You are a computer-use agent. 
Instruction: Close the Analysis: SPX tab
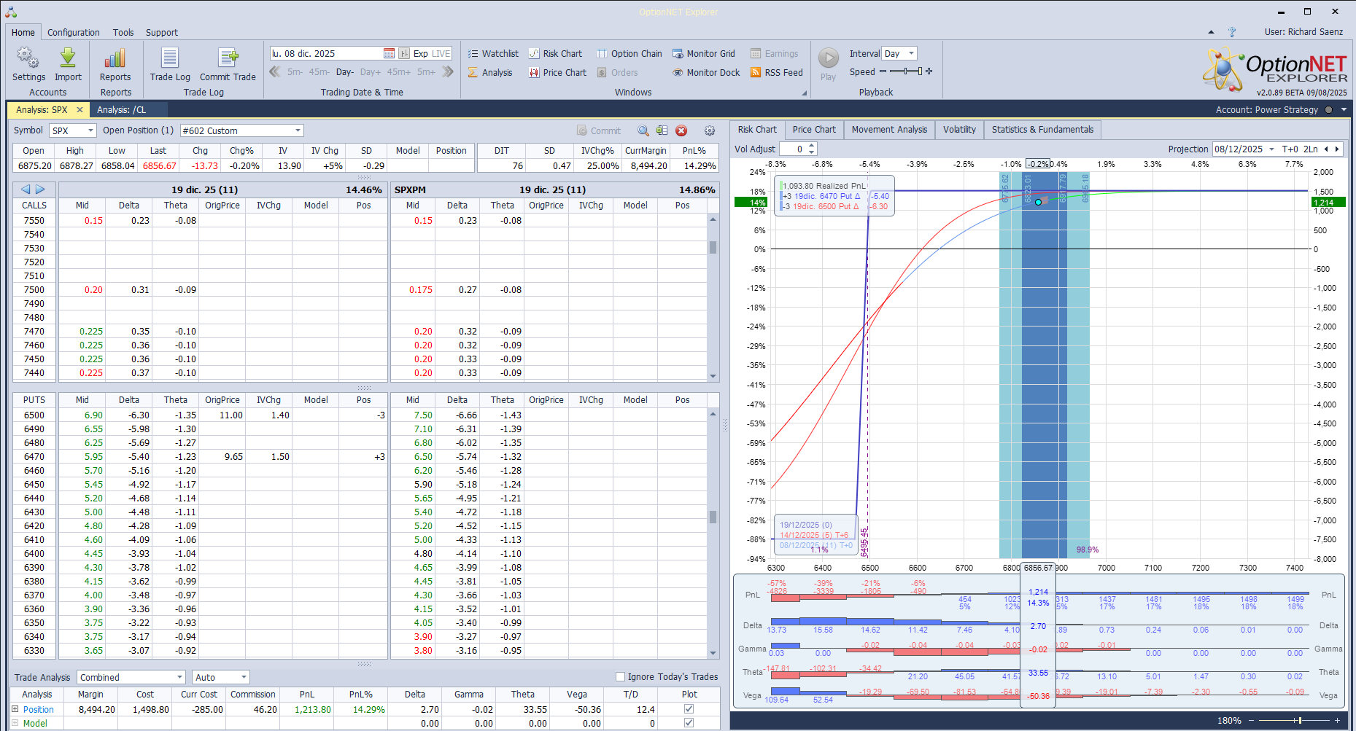80,110
